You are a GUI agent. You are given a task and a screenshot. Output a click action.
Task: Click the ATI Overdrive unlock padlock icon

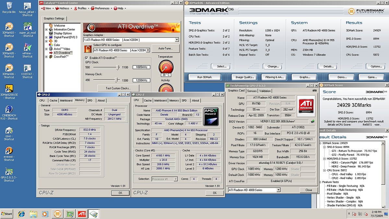point(88,49)
